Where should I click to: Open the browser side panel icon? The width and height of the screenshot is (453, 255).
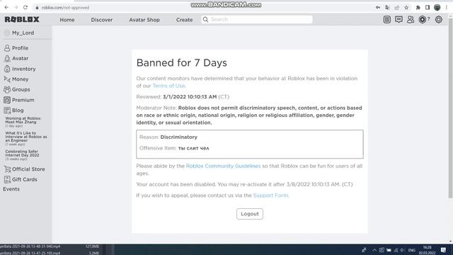[428, 8]
